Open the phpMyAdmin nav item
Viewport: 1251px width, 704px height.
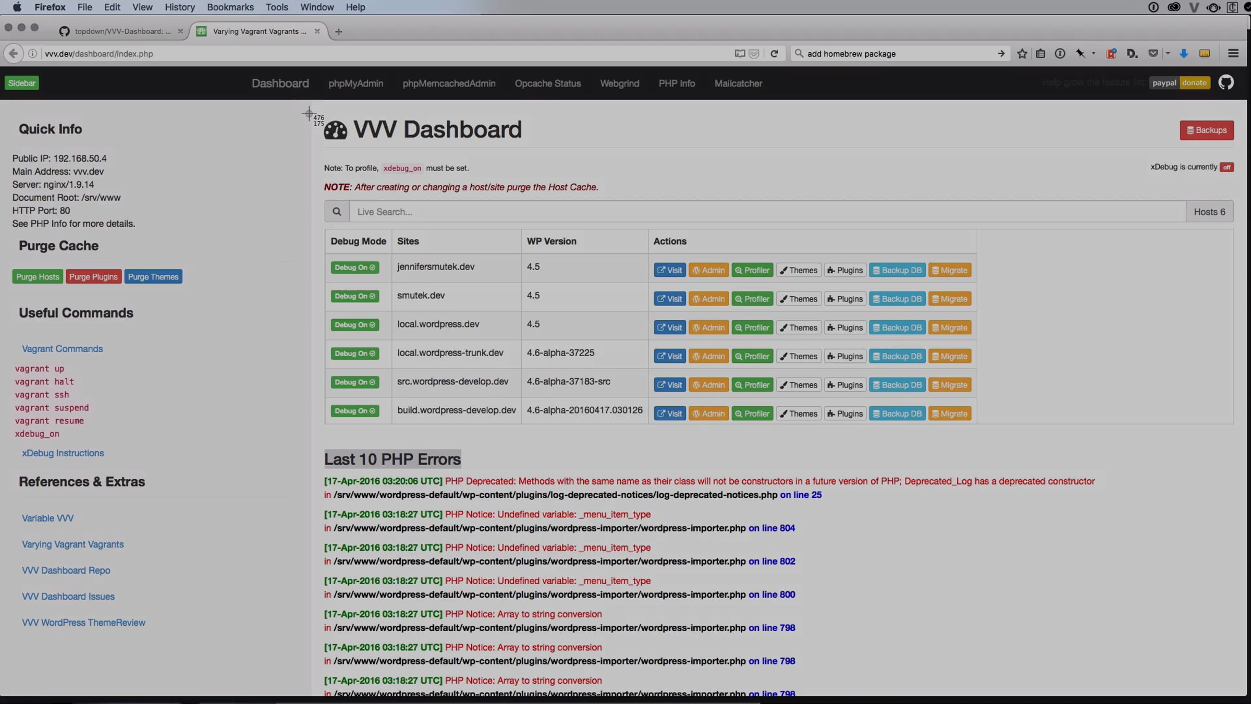click(355, 83)
